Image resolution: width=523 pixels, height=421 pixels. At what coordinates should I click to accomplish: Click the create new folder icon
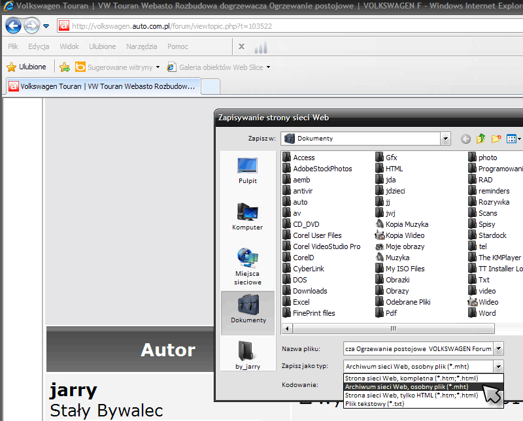pos(496,139)
